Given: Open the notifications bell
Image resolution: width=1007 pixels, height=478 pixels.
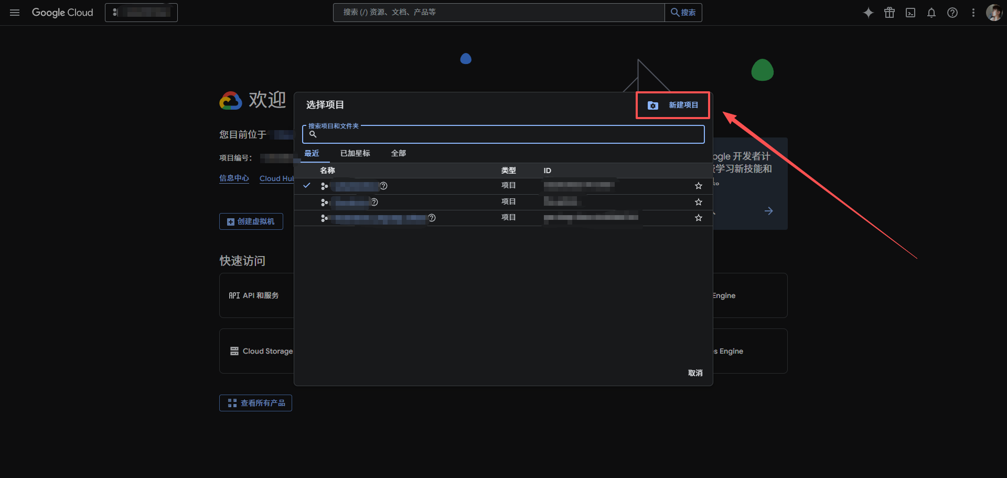Looking at the screenshot, I should (x=931, y=13).
